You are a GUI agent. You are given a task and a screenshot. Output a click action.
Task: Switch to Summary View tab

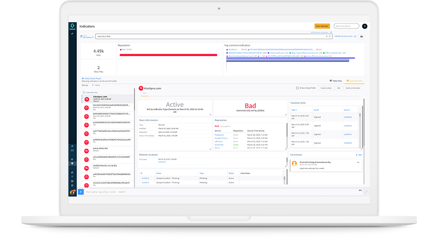[353, 81]
